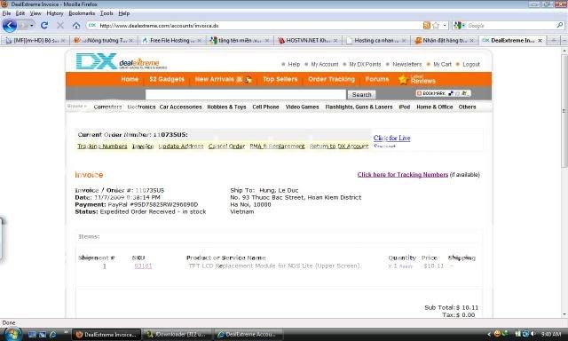The width and height of the screenshot is (568, 341).
Task: Open the Firefox home page icon
Action: [76, 26]
